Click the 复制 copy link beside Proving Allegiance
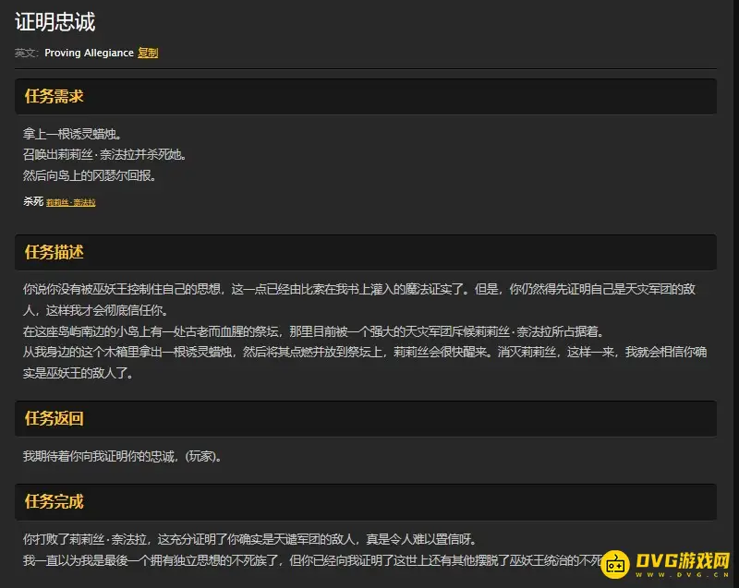The image size is (739, 588). click(x=148, y=53)
